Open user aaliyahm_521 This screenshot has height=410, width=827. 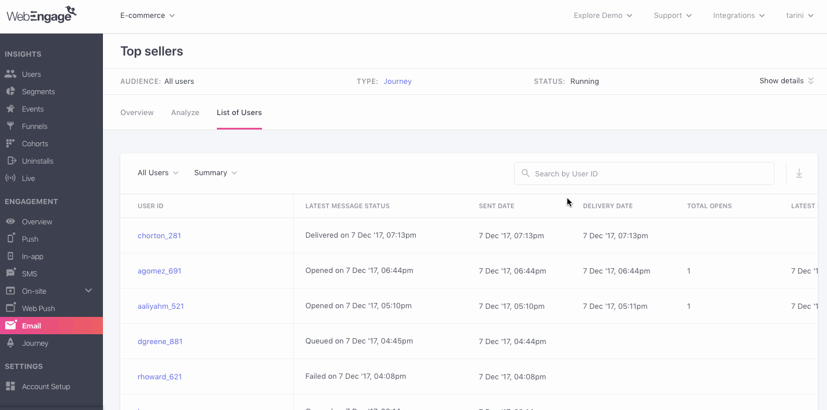(161, 306)
